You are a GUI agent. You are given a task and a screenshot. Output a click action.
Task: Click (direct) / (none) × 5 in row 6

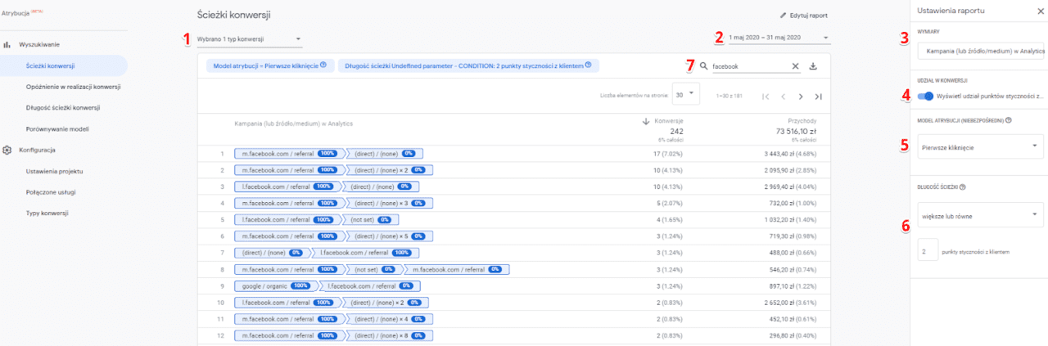pyautogui.click(x=388, y=236)
